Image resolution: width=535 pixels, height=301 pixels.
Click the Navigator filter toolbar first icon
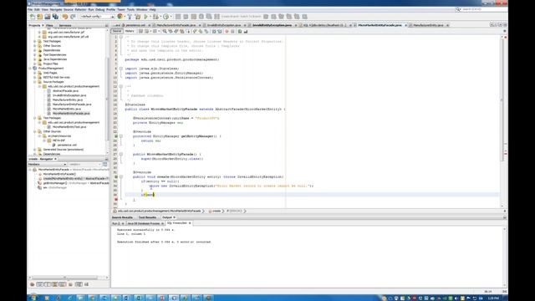click(33, 284)
